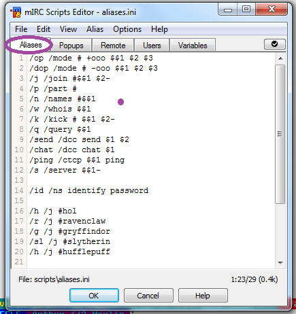
Task: Select the Variables tab
Action: coord(193,46)
